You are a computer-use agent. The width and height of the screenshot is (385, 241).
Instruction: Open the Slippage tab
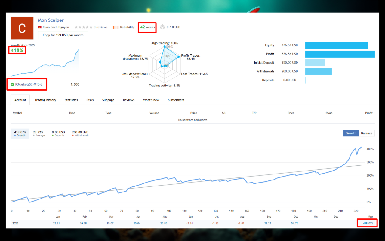(108, 100)
